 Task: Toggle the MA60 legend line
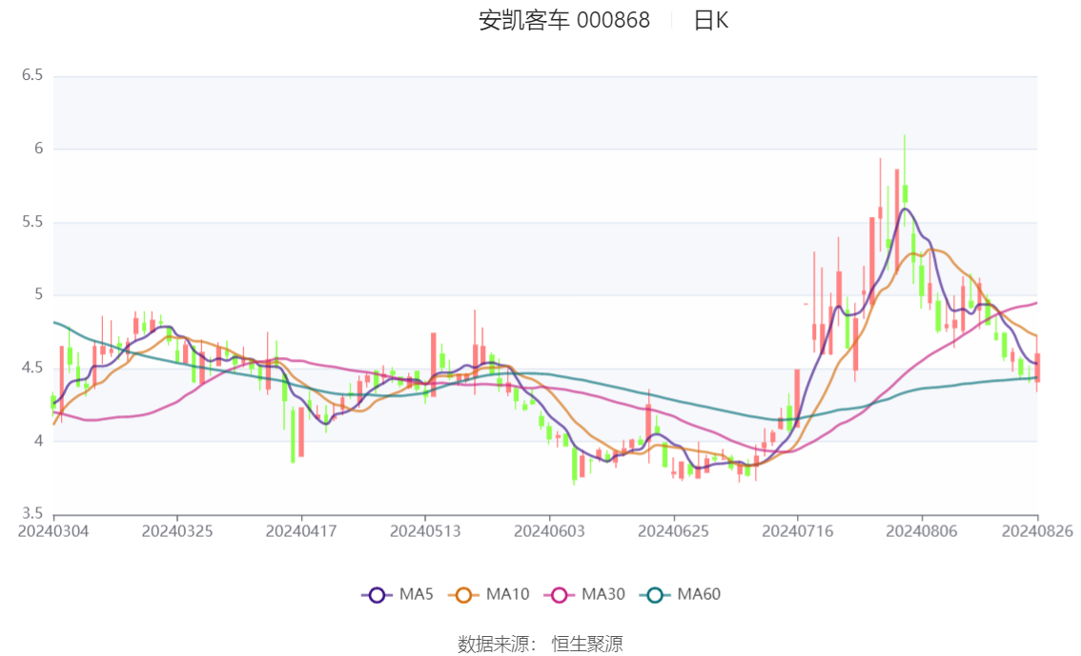click(x=681, y=594)
